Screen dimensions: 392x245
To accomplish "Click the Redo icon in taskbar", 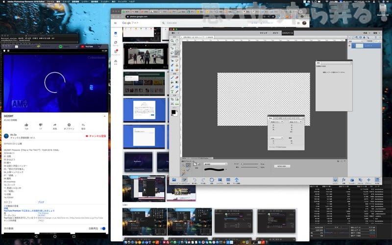I will [203, 181].
